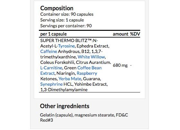Follow the Caffeine link
180x130 pixels.
pyautogui.click(x=49, y=51)
